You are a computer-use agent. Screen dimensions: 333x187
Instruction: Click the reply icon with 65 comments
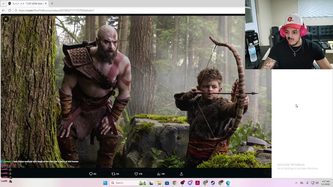91,174
